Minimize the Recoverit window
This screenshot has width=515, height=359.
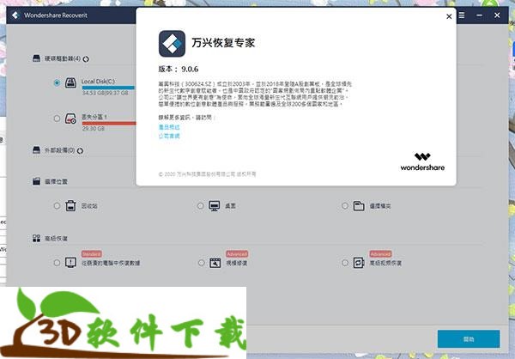pyautogui.click(x=480, y=15)
